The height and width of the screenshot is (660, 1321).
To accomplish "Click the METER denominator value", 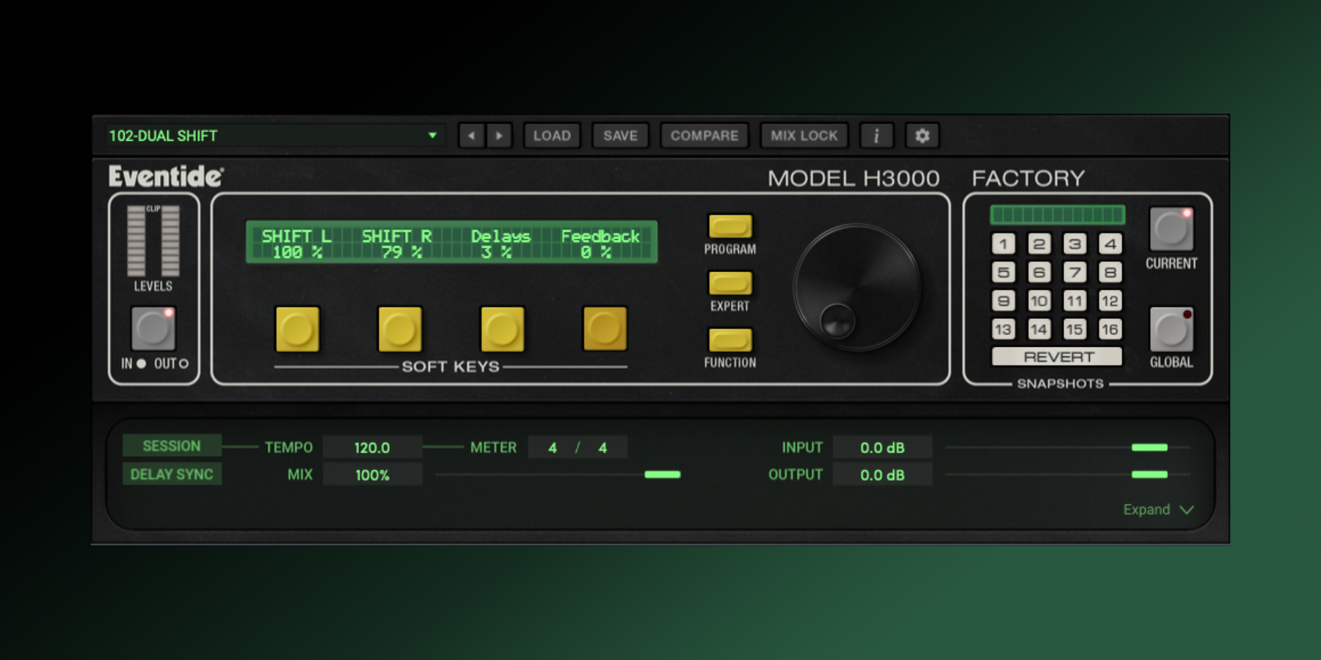I will [603, 447].
